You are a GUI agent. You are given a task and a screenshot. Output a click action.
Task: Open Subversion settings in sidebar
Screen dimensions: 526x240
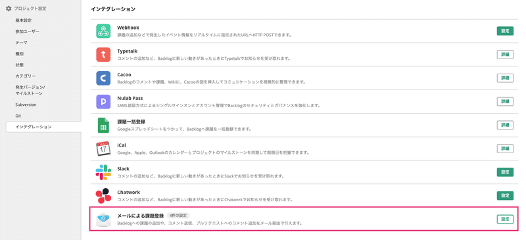(x=26, y=105)
